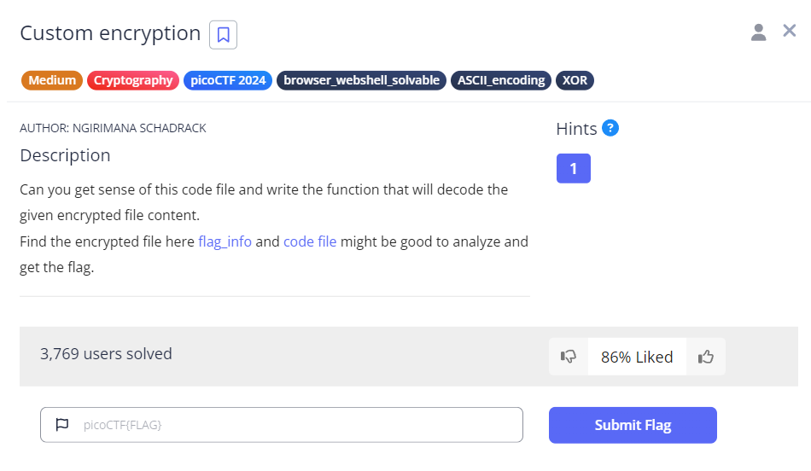Click the browser_webshell_solvable tag
811x471 pixels.
(x=361, y=80)
